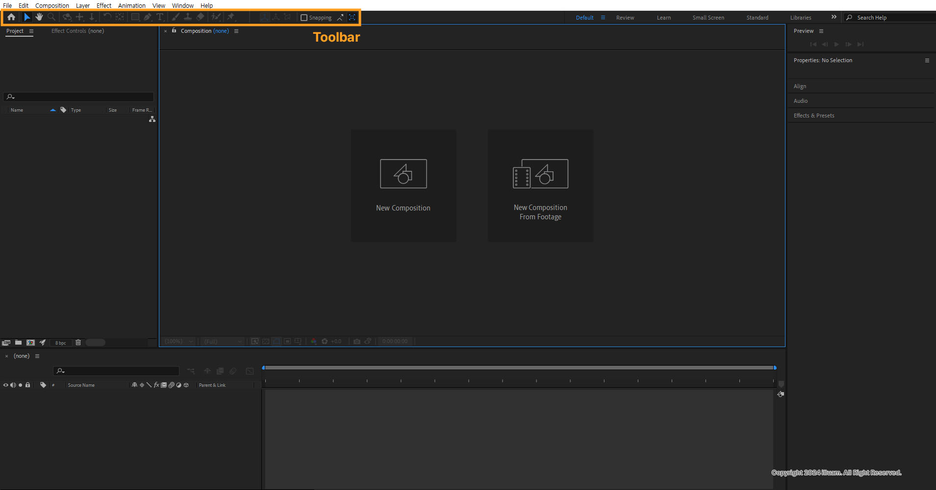Click the Play button in Preview panel

point(836,44)
